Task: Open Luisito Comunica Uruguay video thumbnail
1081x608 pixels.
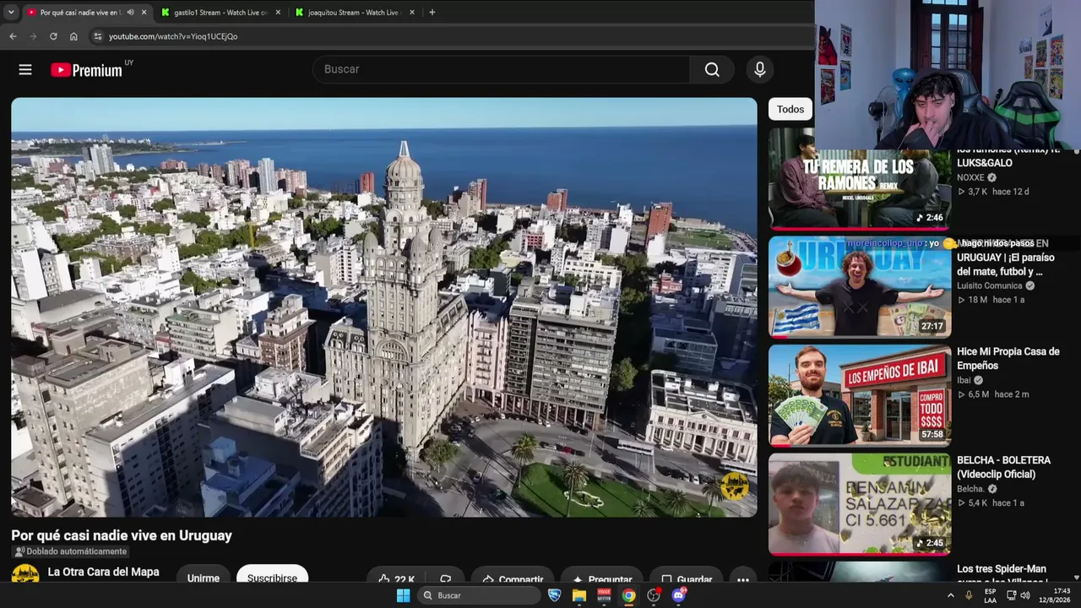Action: [x=860, y=287]
